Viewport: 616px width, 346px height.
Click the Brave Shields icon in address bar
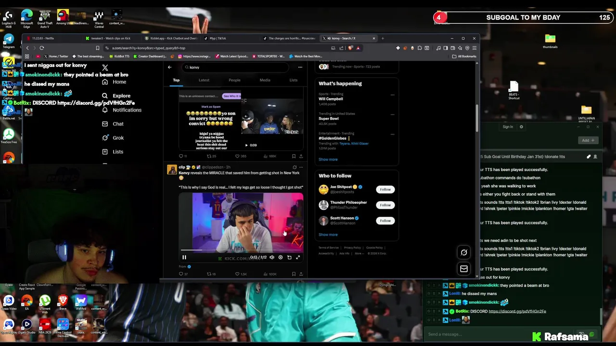[350, 48]
